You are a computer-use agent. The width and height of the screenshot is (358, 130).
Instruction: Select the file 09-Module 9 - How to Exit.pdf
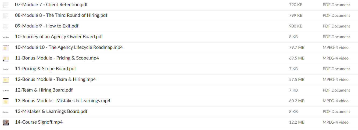pos(46,26)
